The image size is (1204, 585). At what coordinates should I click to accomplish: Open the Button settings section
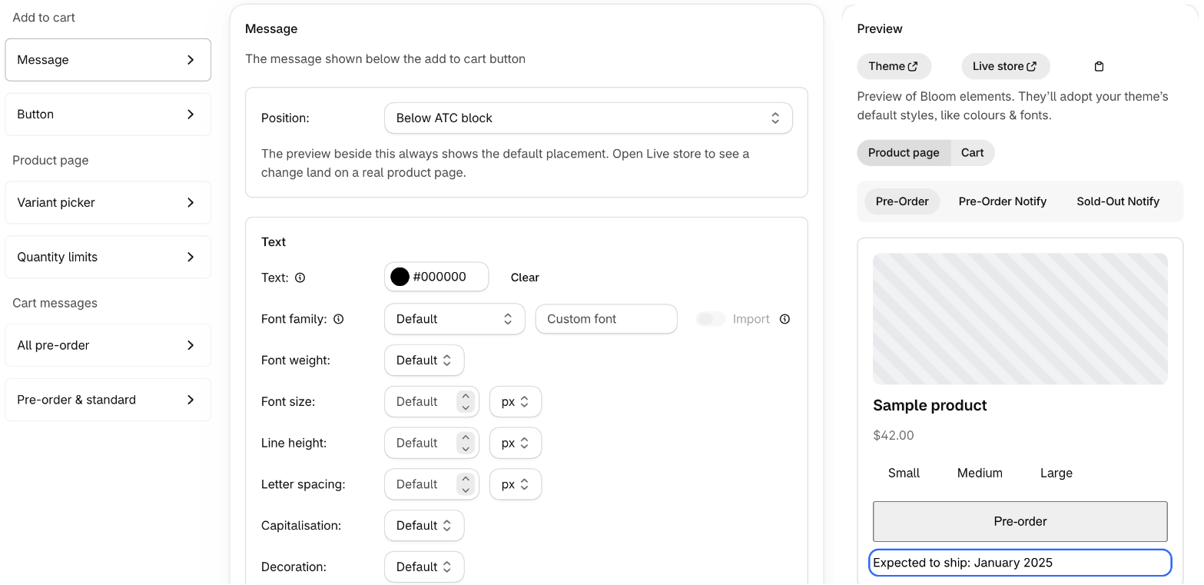click(108, 115)
